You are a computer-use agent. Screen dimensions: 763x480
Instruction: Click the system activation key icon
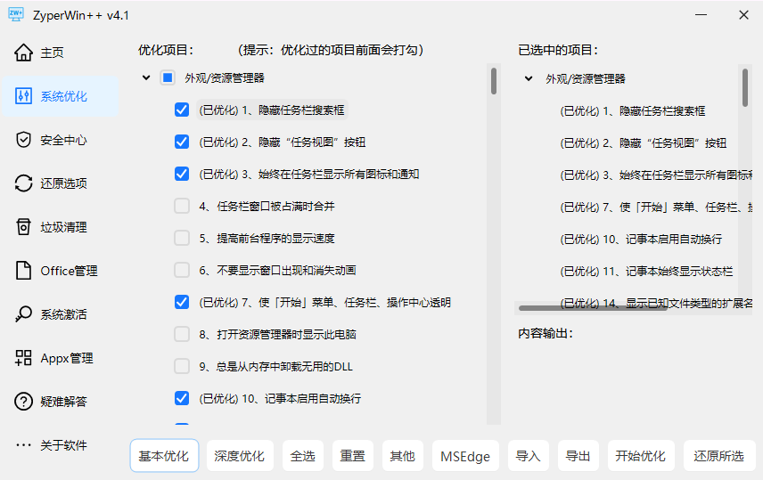(23, 314)
